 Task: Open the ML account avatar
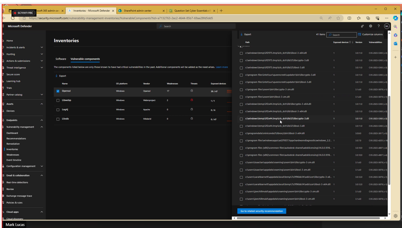pyautogui.click(x=387, y=26)
